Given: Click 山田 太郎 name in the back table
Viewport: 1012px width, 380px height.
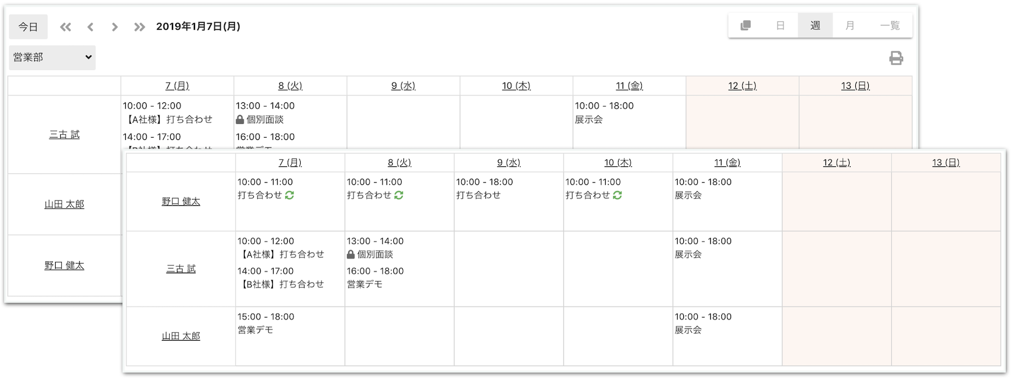Looking at the screenshot, I should pos(64,204).
